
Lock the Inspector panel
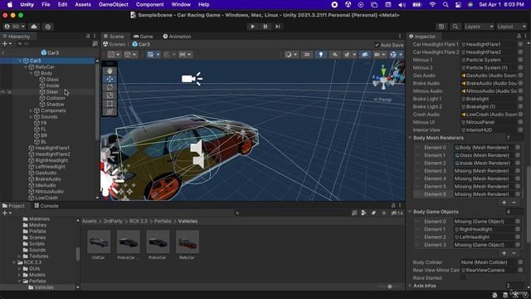(519, 36)
